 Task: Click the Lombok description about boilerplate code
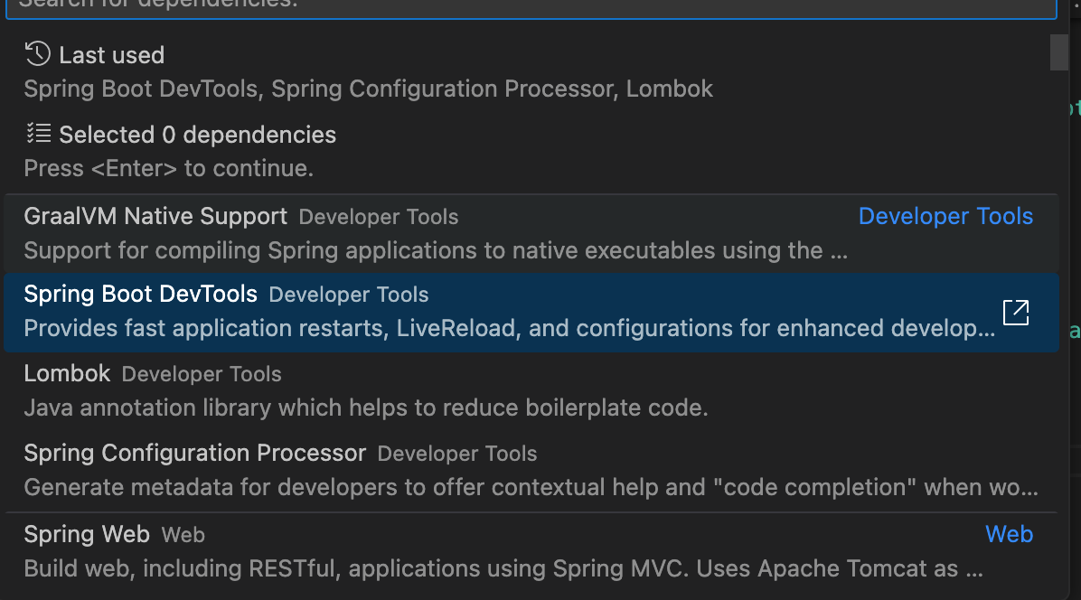[365, 408]
